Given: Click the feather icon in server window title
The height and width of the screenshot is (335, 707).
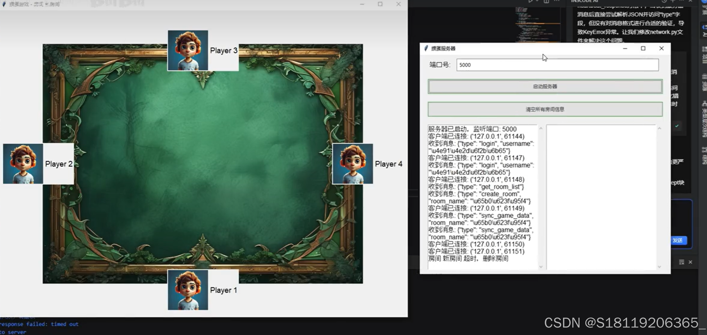Looking at the screenshot, I should (x=426, y=48).
